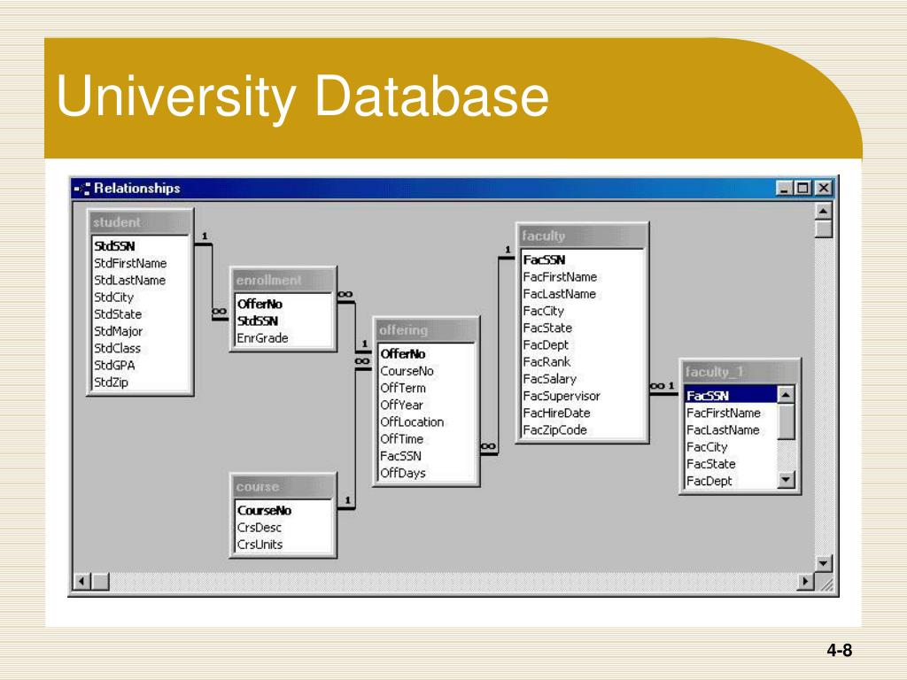Select CrsUnits field
This screenshot has width=907, height=680.
260,545
